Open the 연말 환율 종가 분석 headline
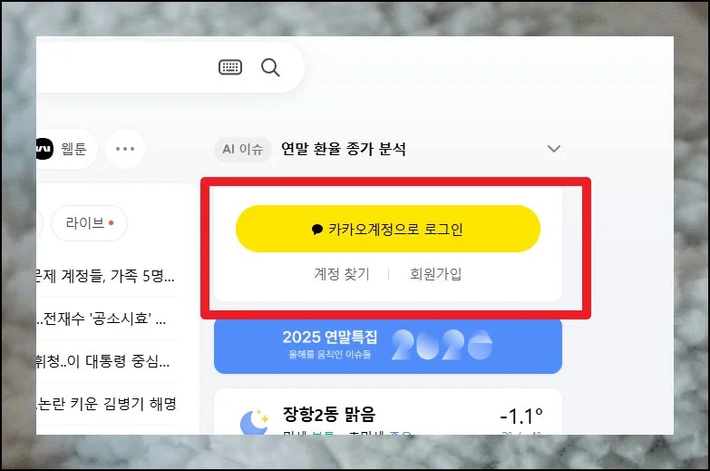This screenshot has width=710, height=471. [344, 149]
